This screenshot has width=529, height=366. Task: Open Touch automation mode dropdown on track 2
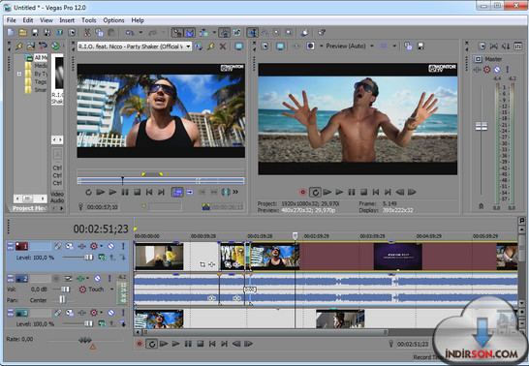(x=111, y=290)
